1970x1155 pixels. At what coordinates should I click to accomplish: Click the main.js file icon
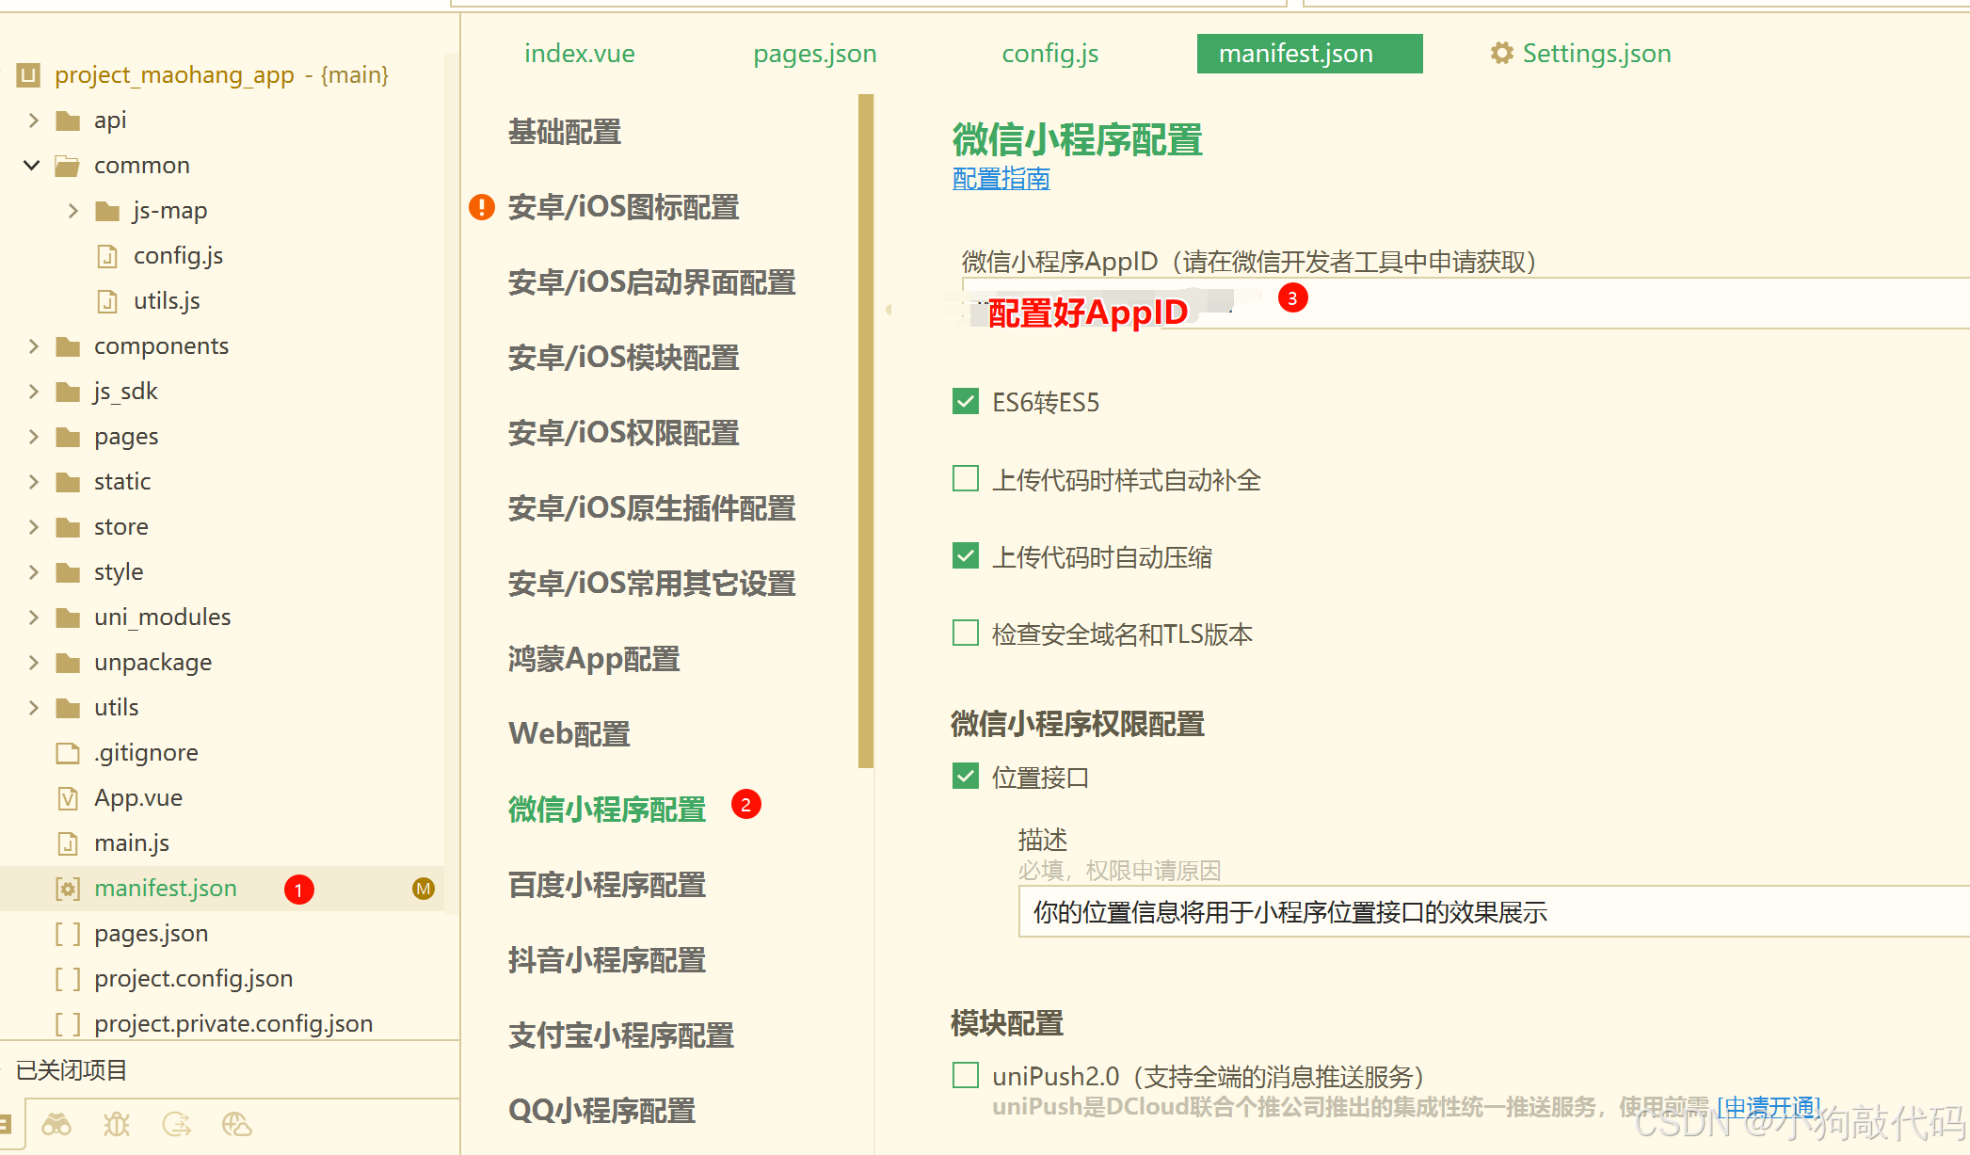tap(68, 843)
